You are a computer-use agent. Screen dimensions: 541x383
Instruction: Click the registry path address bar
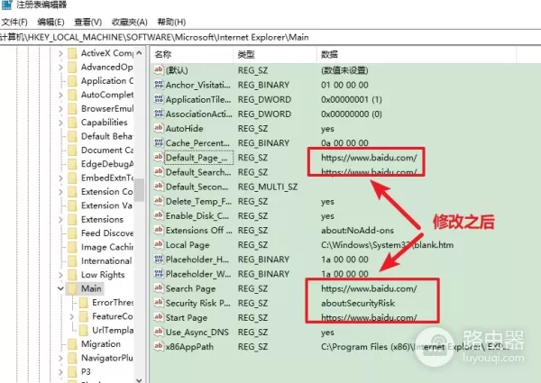(x=270, y=36)
